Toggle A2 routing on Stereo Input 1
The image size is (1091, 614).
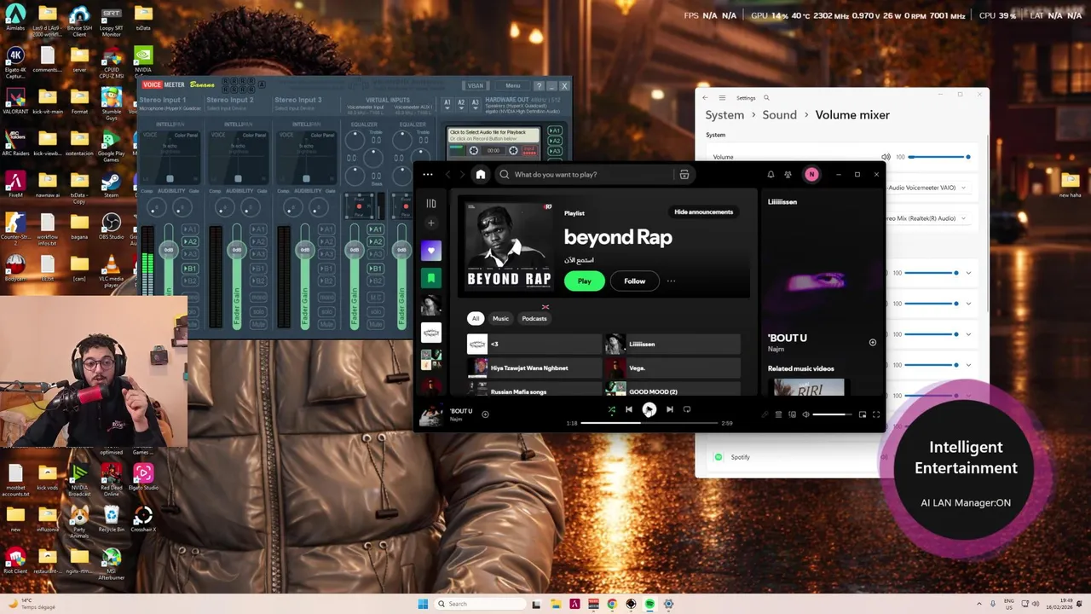pos(189,242)
